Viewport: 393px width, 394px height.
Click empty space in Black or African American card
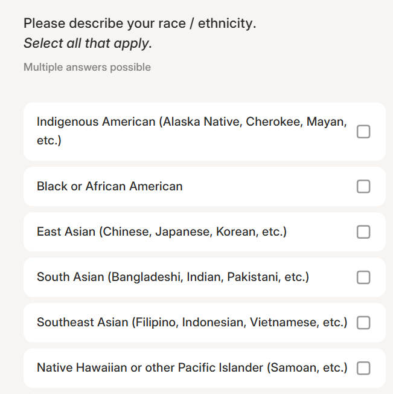tap(269, 187)
